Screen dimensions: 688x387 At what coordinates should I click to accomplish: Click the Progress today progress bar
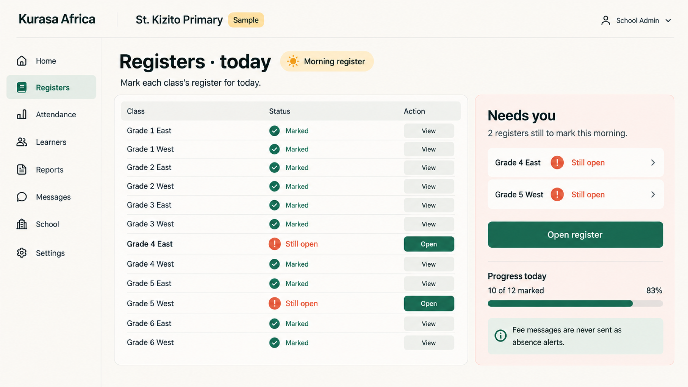coord(575,304)
